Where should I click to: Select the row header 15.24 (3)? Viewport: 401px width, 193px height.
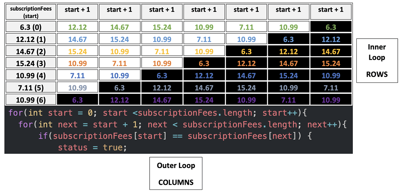[31, 63]
